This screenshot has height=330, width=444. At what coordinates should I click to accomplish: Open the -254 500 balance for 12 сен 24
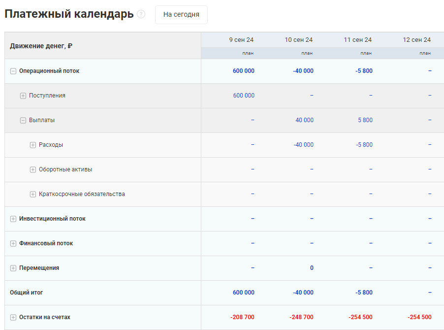pyautogui.click(x=419, y=317)
